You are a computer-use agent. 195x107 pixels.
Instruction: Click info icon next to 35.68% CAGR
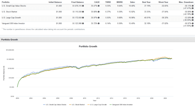pyautogui.click(x=99, y=12)
